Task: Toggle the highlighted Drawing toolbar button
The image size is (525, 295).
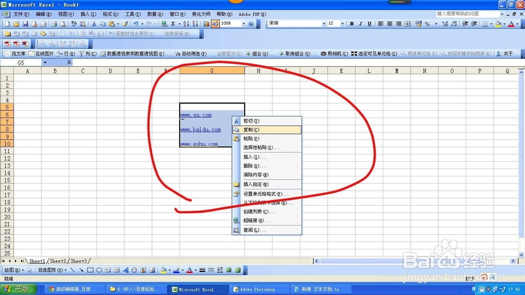Action: pyautogui.click(x=215, y=24)
